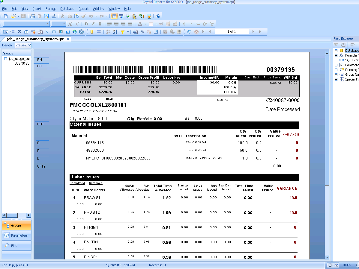Switch to the Design tab

tap(7, 45)
